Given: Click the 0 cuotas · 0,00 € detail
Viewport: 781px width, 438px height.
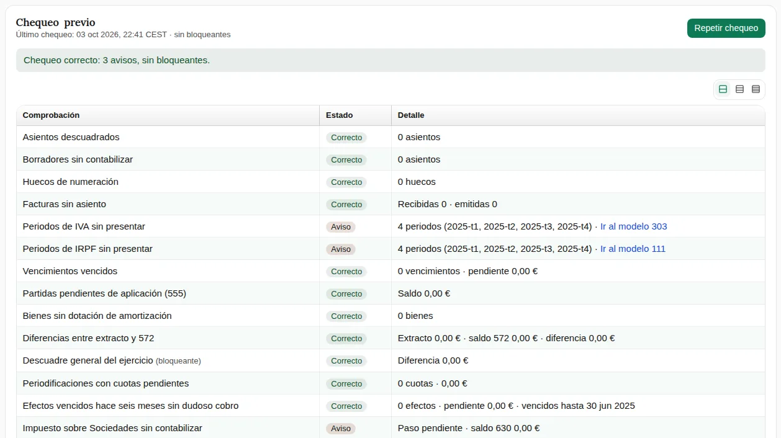Looking at the screenshot, I should click(433, 383).
